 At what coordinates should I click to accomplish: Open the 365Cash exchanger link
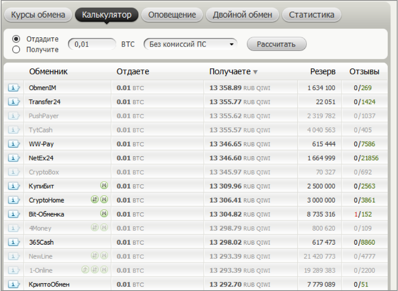click(x=41, y=243)
